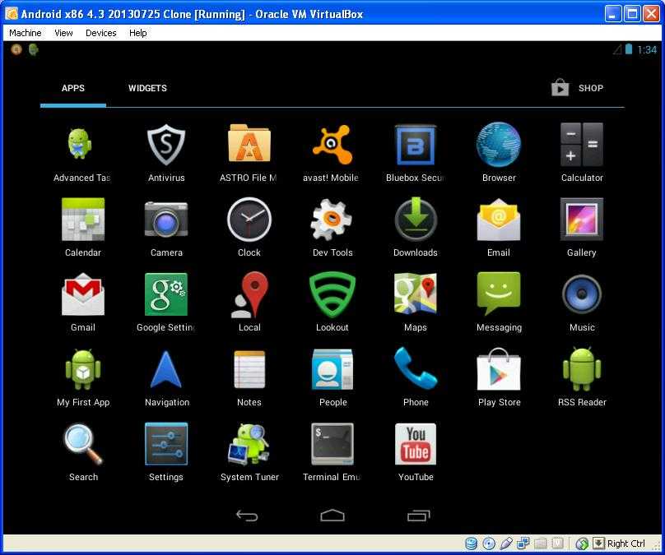Screen dimensions: 665x555
Task: Switch to the APPS tab
Action: coord(73,88)
